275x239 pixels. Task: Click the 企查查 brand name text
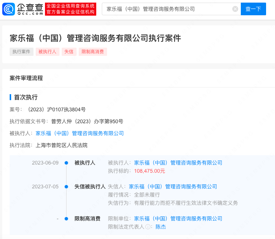tap(30, 7)
